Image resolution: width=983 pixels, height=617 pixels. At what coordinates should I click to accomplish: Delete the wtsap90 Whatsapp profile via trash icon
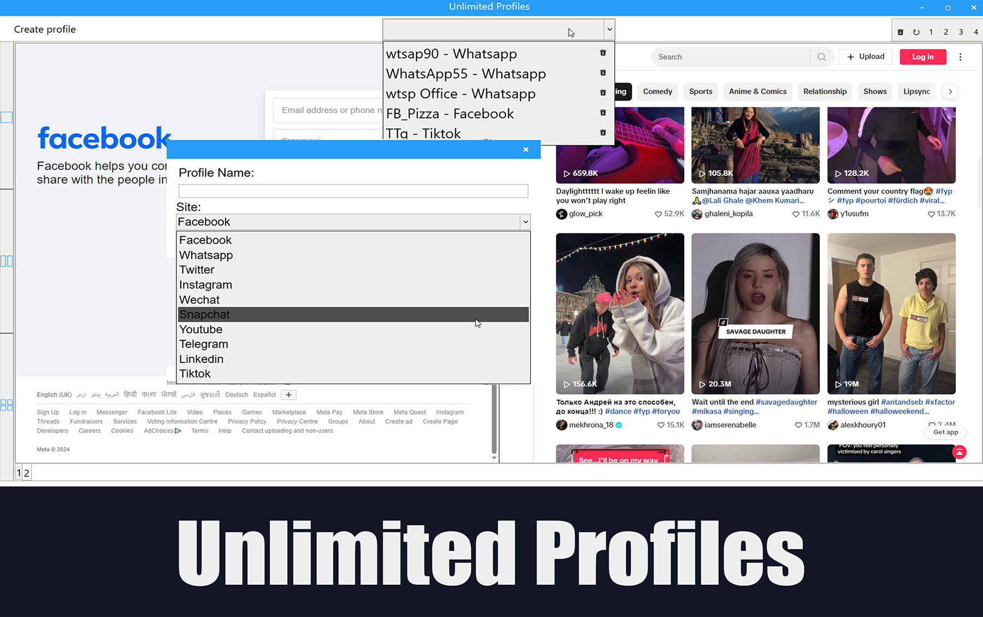603,52
